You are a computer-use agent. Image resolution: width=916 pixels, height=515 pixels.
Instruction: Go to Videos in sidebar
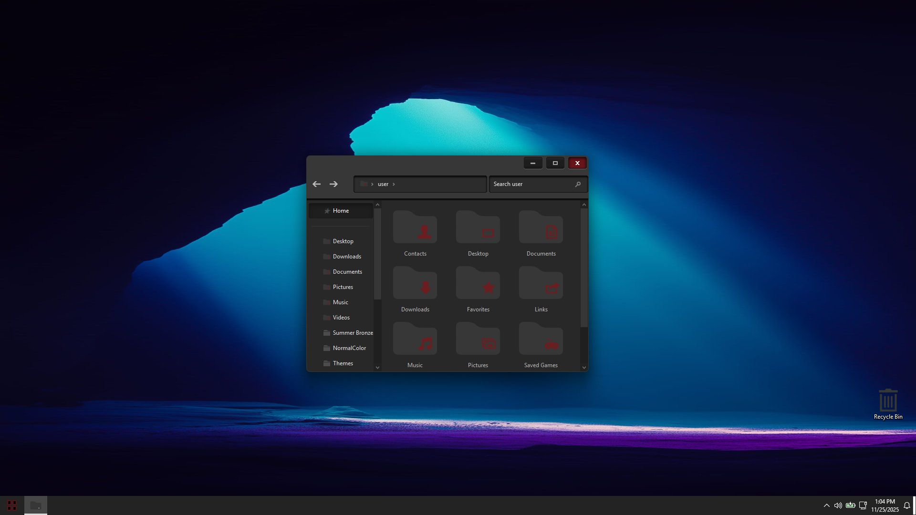point(341,318)
